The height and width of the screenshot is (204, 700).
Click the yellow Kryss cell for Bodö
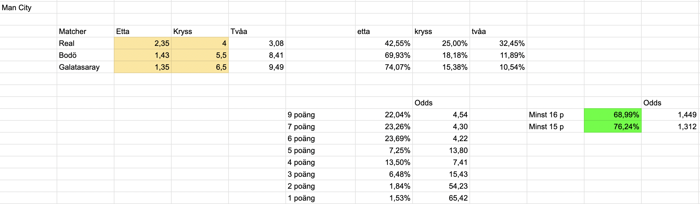tap(200, 55)
